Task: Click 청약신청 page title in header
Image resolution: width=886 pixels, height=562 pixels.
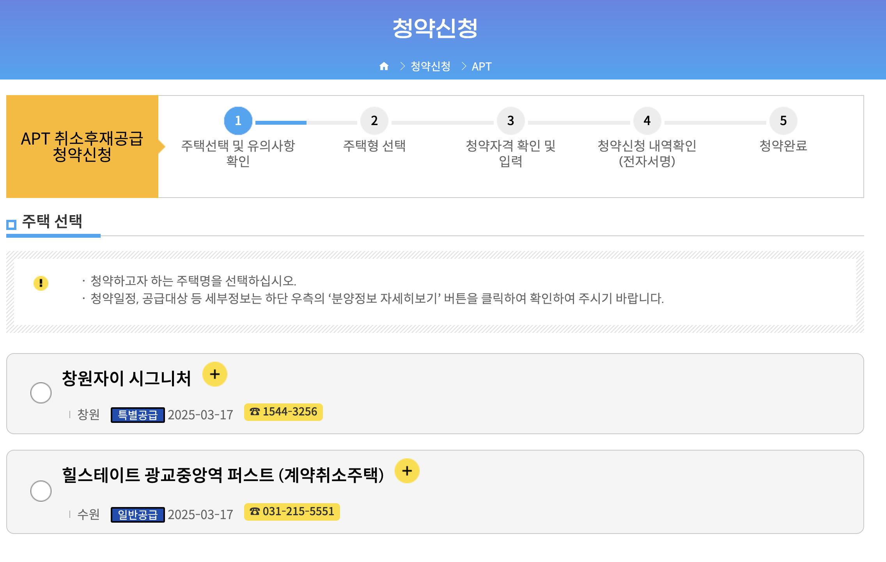Action: coord(435,28)
